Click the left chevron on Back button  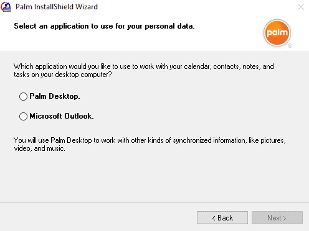(x=214, y=218)
